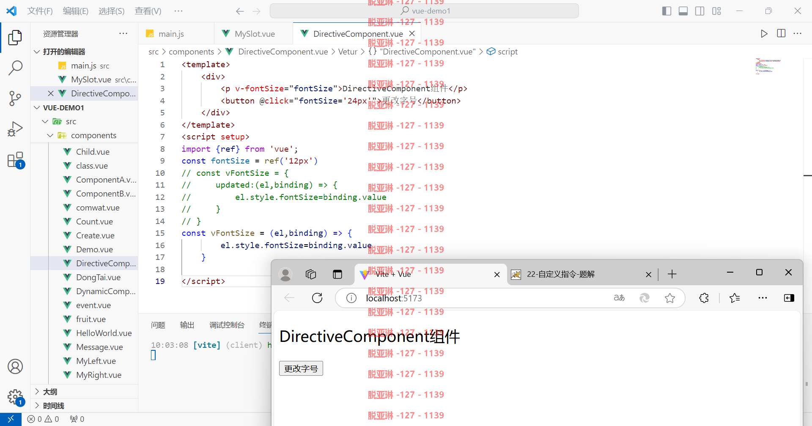Viewport: 812px width, 426px height.
Task: Switch to the 调试控制台 panel tab
Action: (227, 325)
